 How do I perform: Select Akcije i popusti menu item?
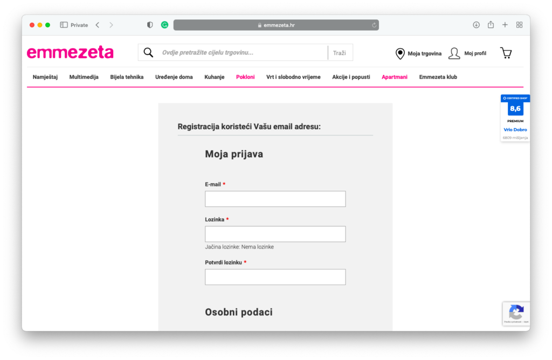(351, 77)
